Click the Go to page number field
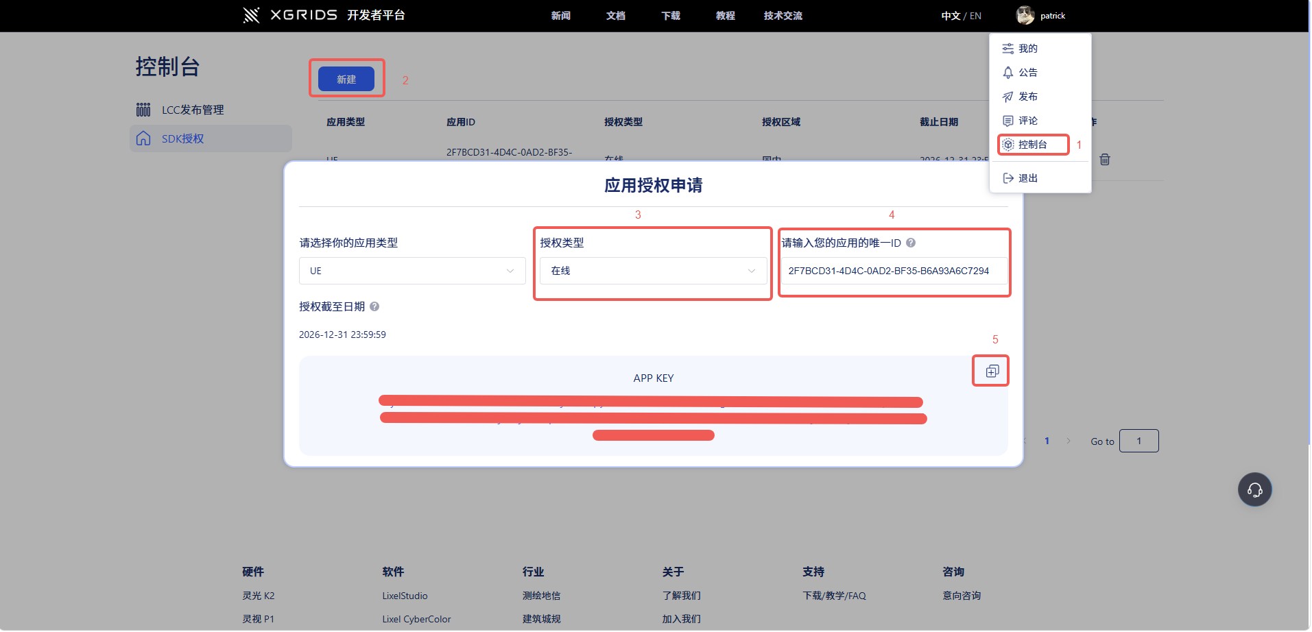 pos(1138,441)
